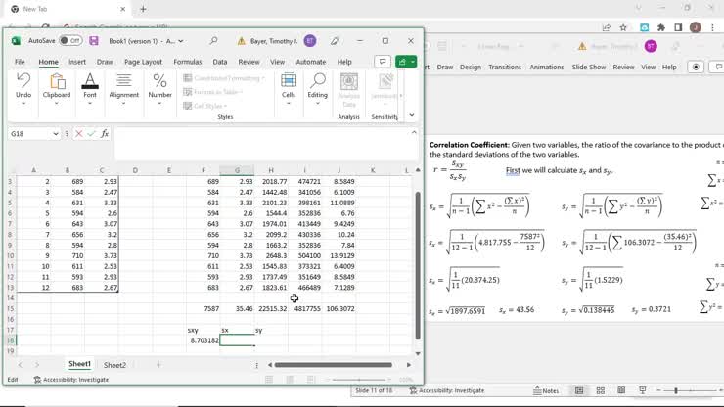Viewport: 724px width, 407px height.
Task: Toggle the browser side panel button
Action: tap(679, 27)
